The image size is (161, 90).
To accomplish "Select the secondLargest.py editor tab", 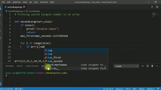I will 15,7.
